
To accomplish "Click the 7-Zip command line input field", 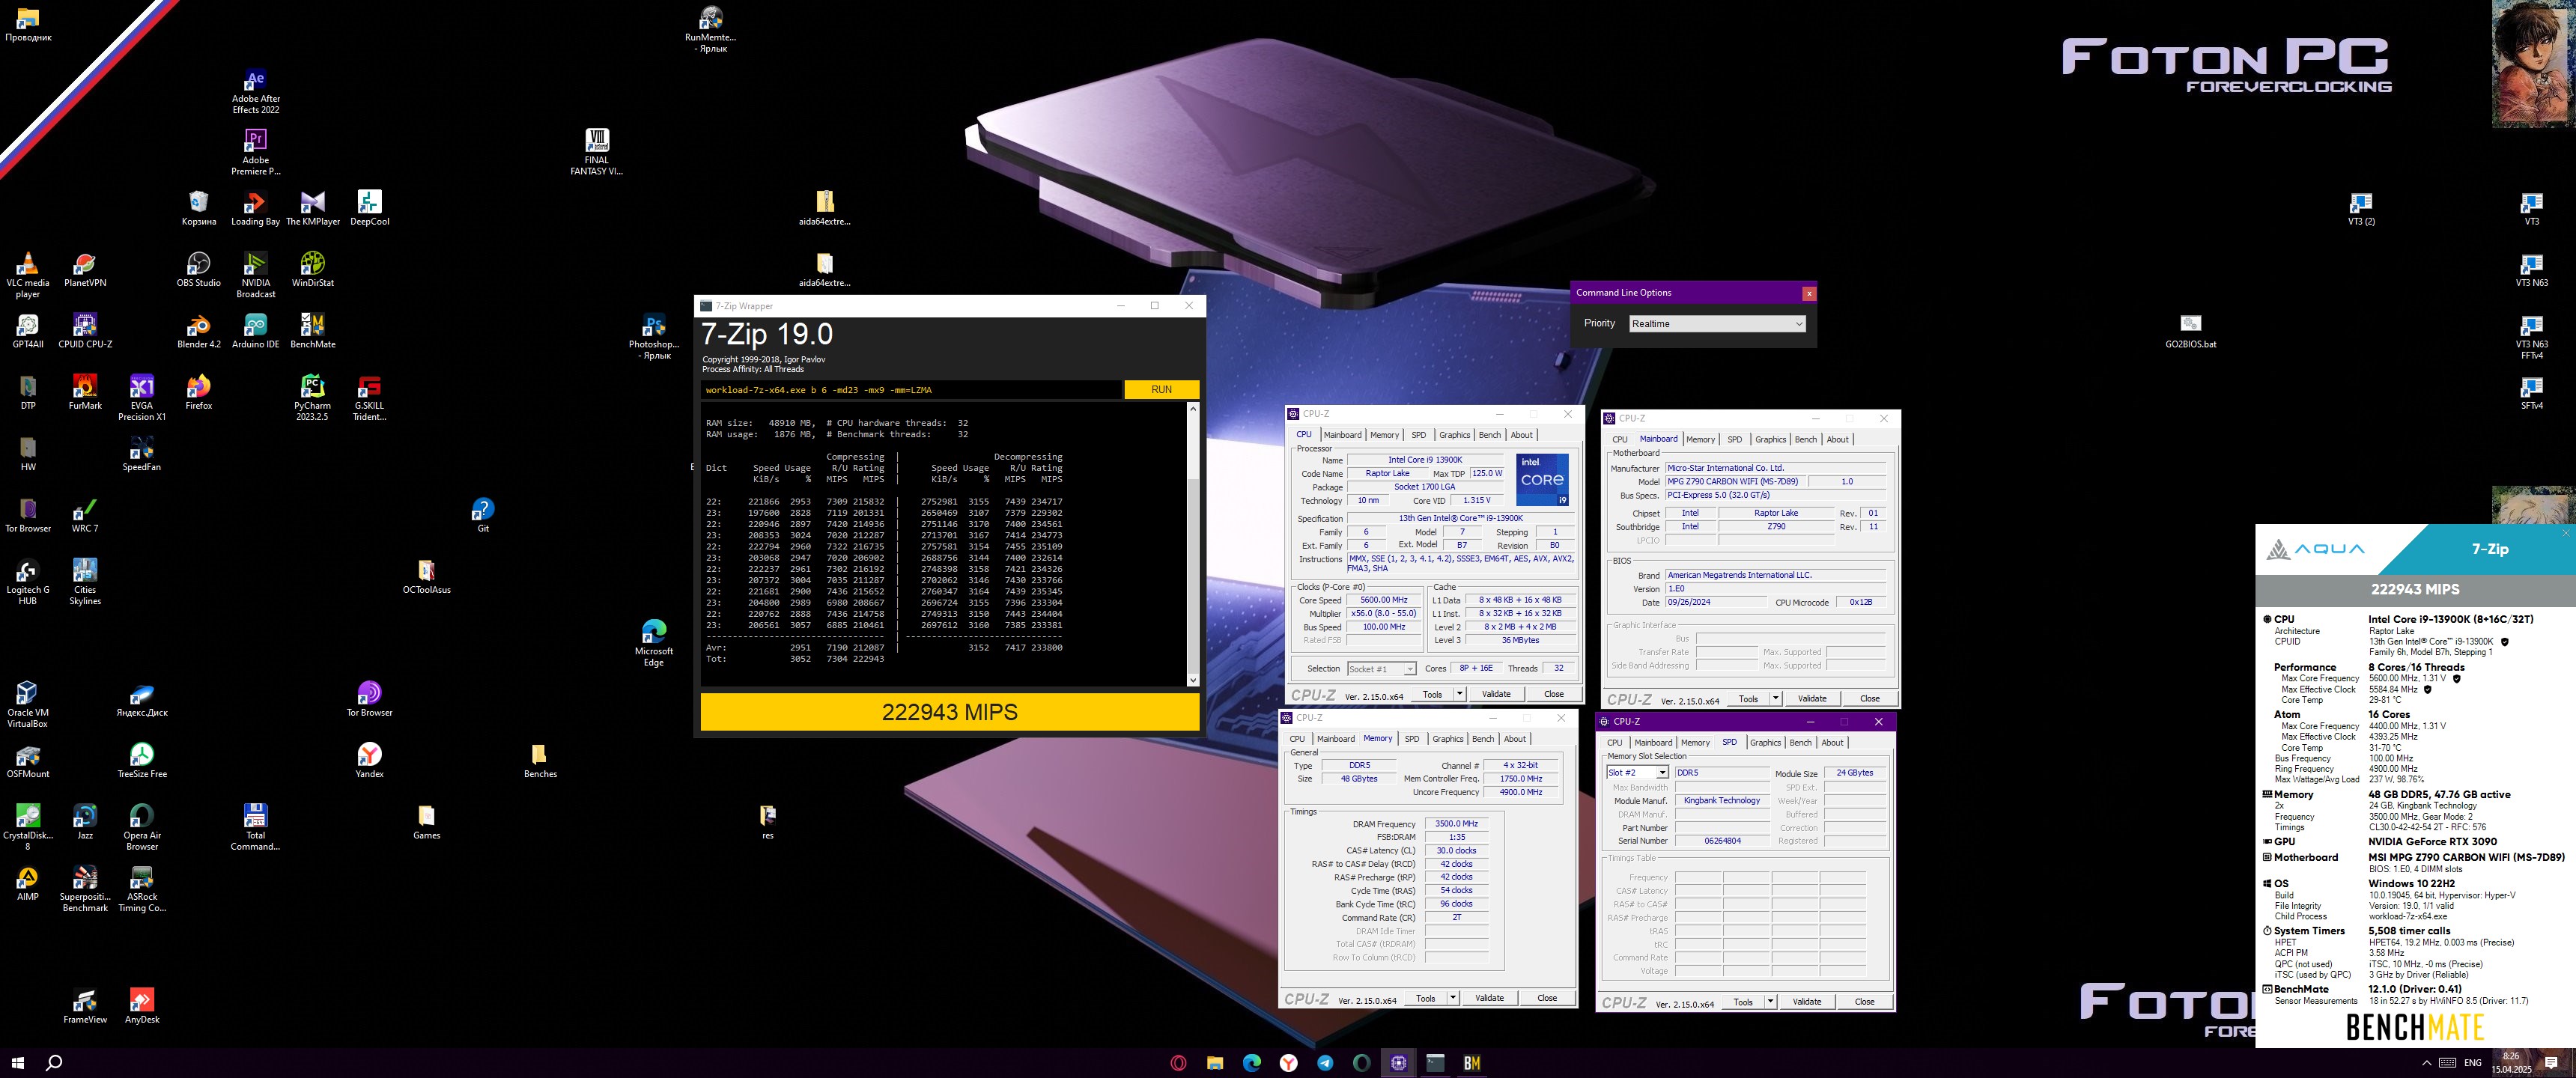I will 911,390.
